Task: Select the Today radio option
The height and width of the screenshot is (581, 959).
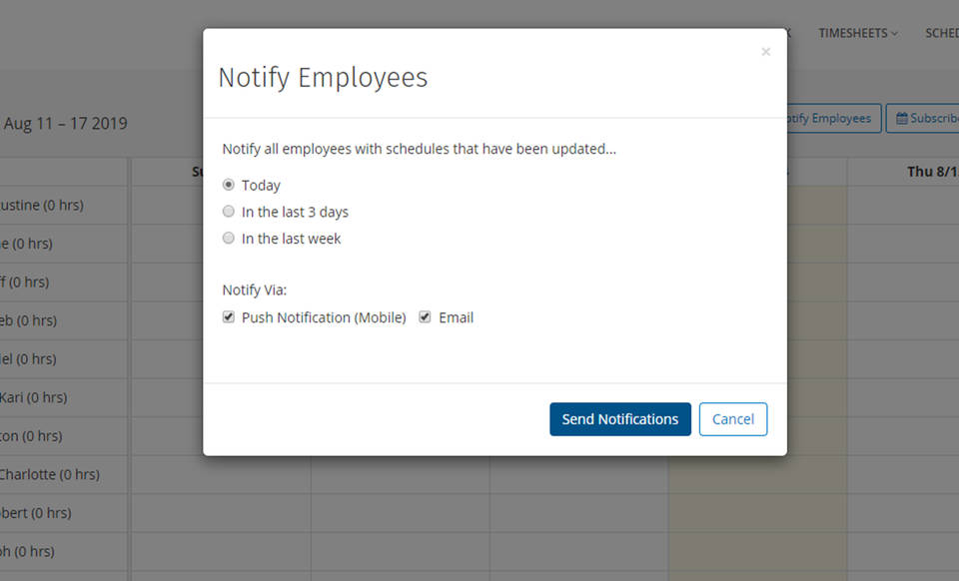Action: click(229, 185)
